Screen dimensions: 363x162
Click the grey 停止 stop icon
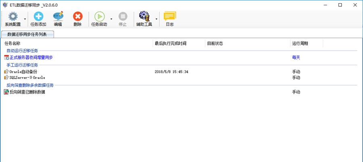[123, 16]
